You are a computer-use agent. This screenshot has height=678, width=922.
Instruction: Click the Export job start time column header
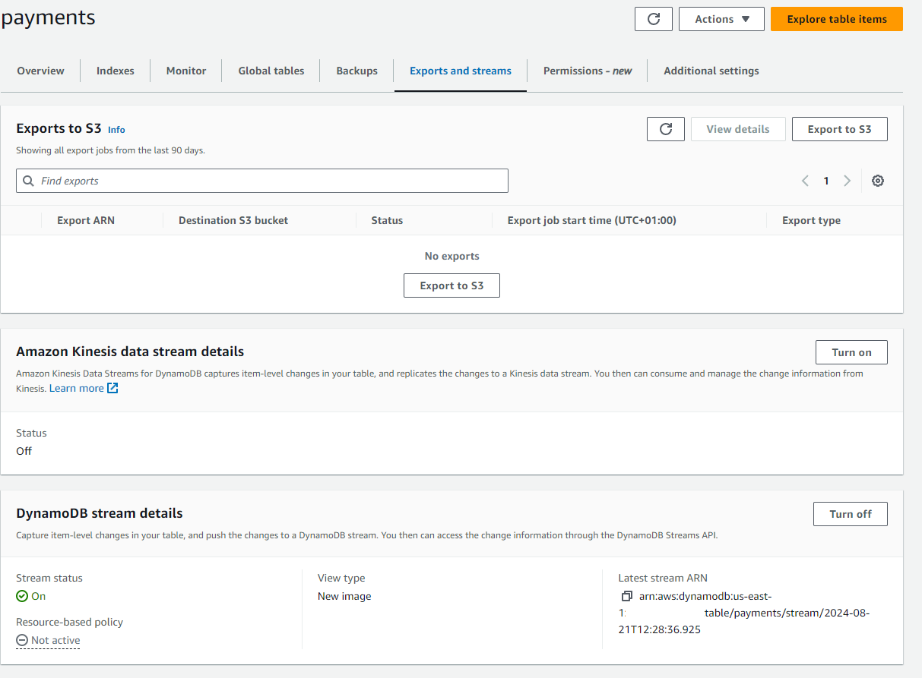click(592, 220)
